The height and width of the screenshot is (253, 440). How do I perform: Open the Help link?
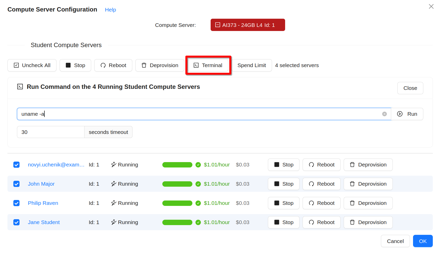tap(110, 10)
